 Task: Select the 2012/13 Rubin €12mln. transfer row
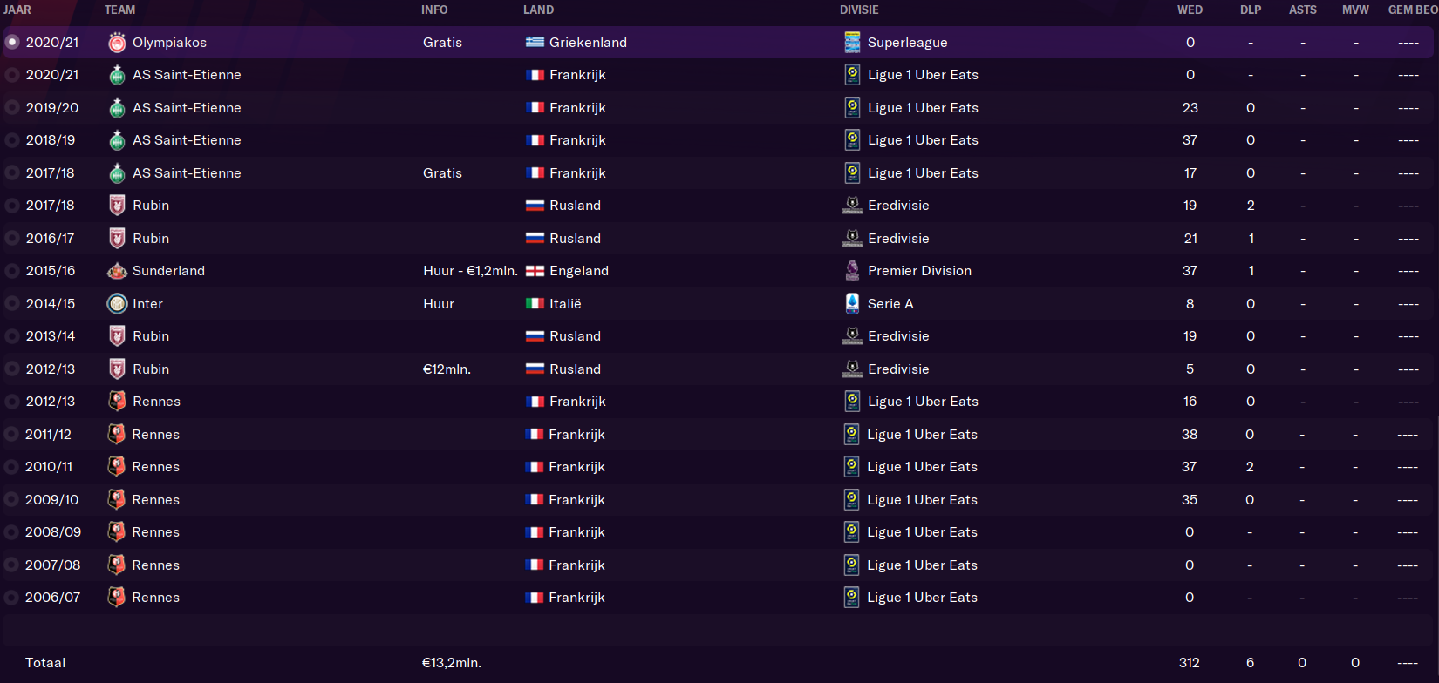coord(719,369)
